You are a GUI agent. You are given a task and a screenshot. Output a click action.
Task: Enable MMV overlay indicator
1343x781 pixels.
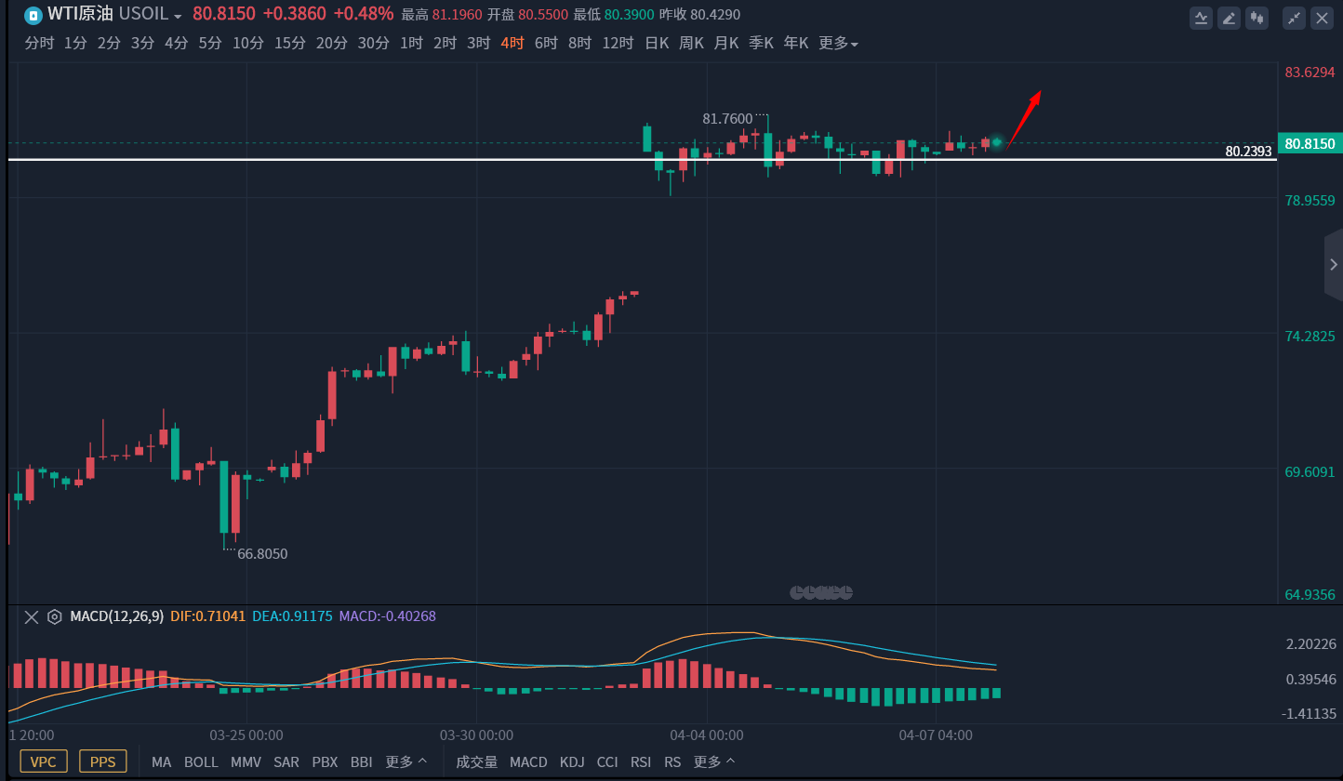point(246,761)
